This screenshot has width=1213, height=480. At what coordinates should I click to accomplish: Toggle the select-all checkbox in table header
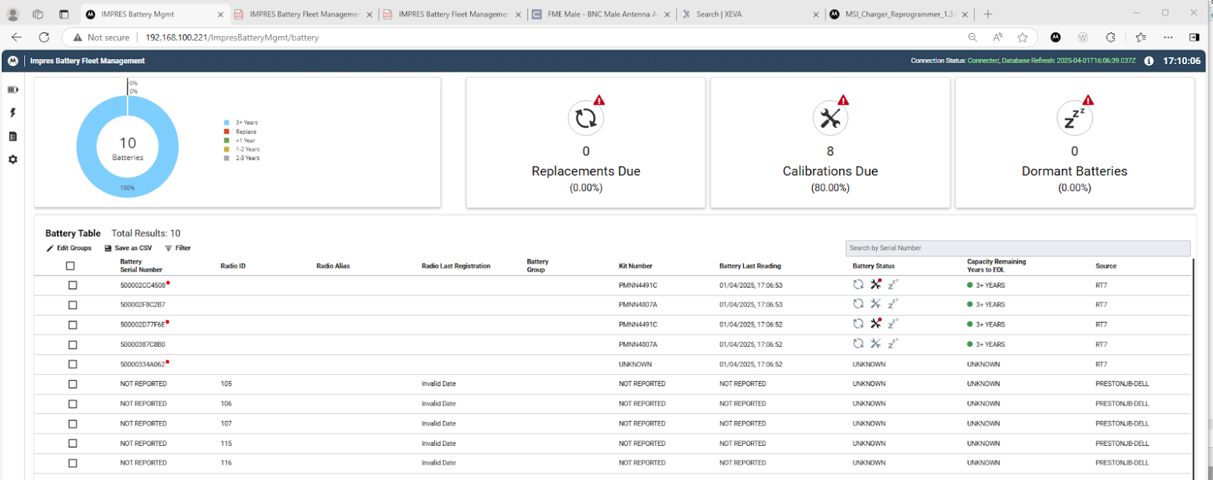(x=71, y=266)
